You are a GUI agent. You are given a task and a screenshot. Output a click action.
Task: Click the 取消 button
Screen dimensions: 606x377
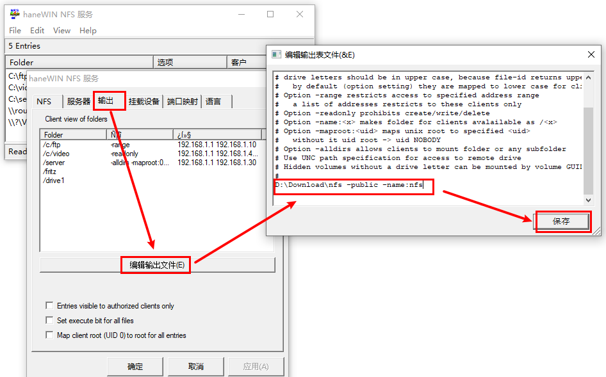coord(196,366)
